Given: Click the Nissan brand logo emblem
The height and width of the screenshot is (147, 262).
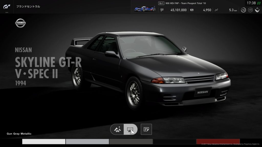Looking at the screenshot, I should pyautogui.click(x=20, y=23).
